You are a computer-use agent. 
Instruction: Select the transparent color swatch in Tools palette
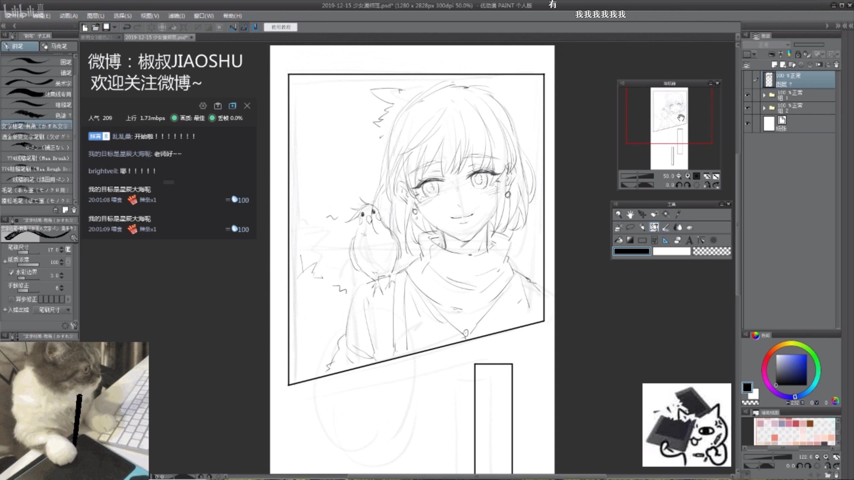(x=712, y=251)
